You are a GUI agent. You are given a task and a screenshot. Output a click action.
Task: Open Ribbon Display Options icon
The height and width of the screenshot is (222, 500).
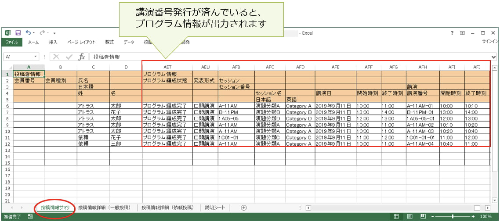(x=462, y=33)
